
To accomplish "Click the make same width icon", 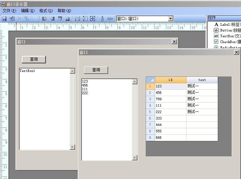I will [x=77, y=19].
